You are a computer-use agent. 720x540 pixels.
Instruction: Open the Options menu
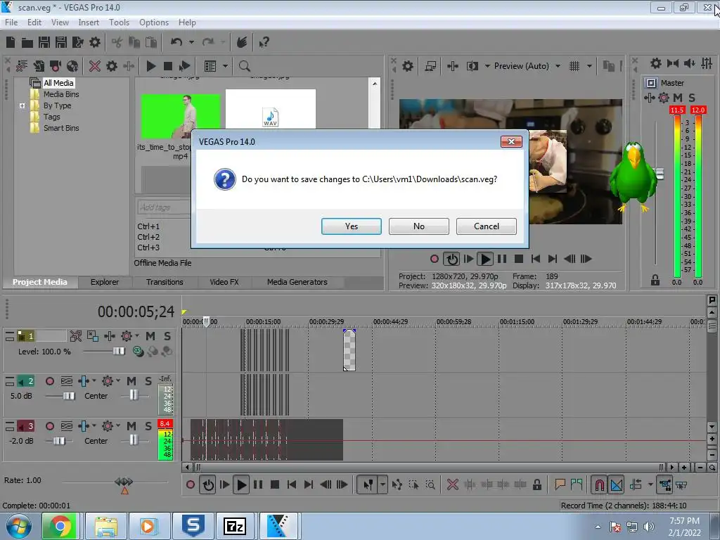pyautogui.click(x=154, y=22)
